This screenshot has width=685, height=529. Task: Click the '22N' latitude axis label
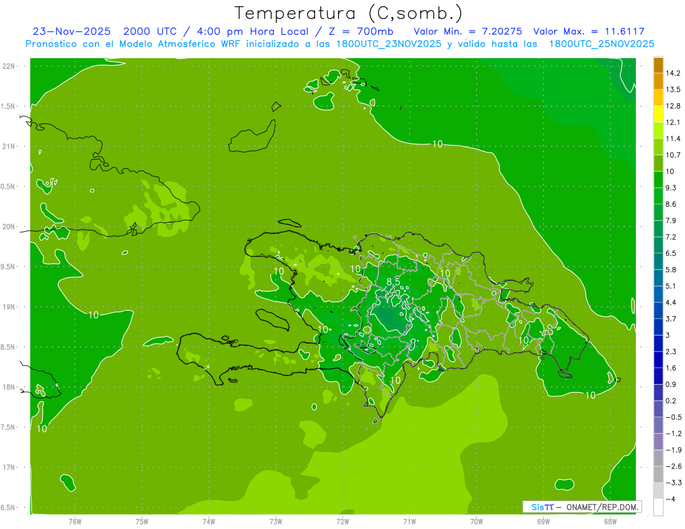tap(9, 66)
